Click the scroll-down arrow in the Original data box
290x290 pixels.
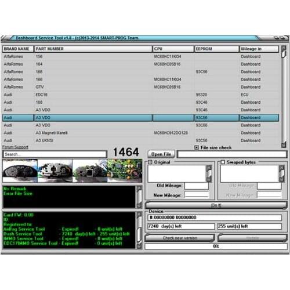pos(209,179)
